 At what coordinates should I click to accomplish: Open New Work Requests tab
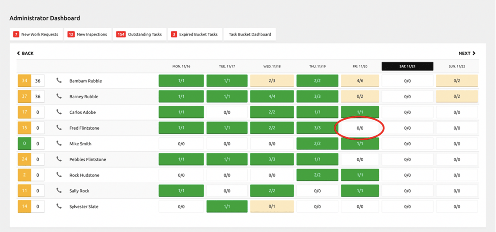point(36,35)
